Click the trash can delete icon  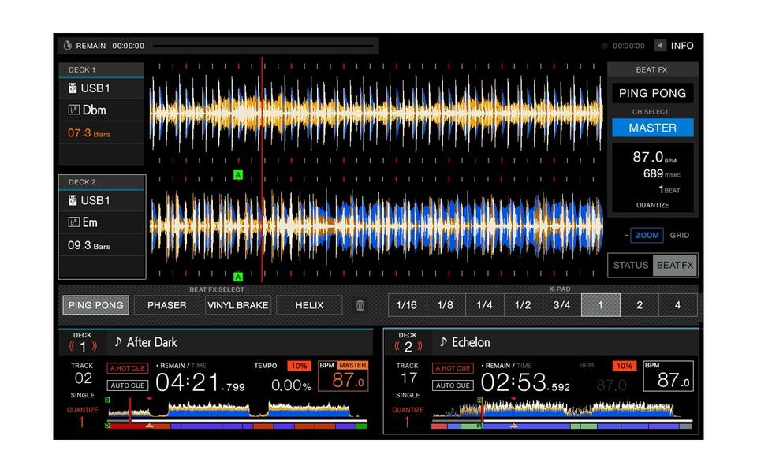[x=360, y=305]
